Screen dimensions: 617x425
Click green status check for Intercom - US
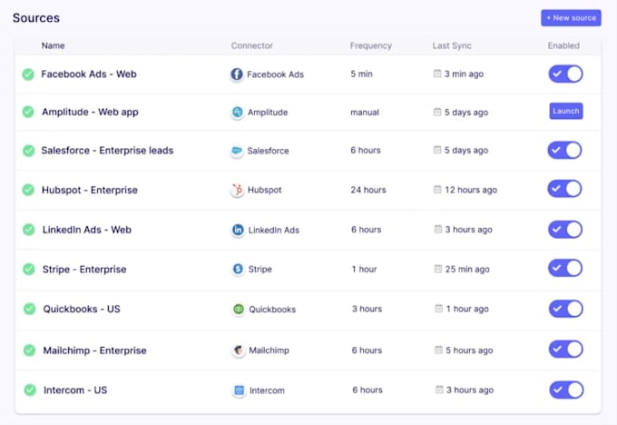[30, 390]
